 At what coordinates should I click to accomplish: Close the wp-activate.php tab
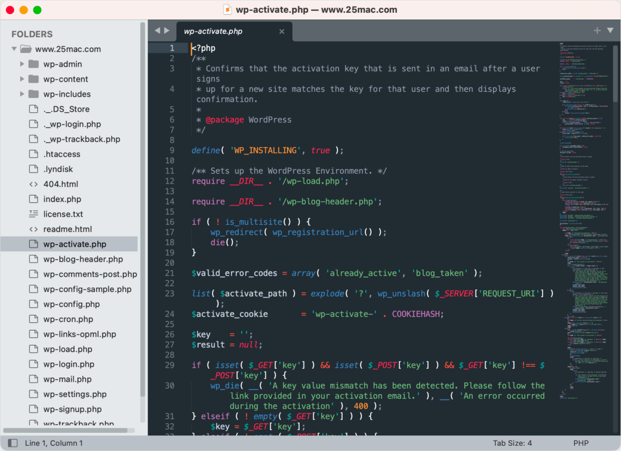point(281,31)
